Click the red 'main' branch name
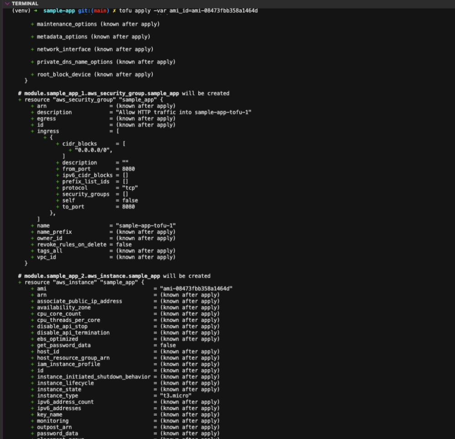 101,10
